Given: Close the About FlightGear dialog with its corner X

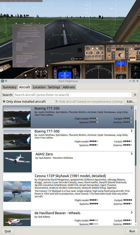Looking at the screenshot, I should pyautogui.click(x=44, y=25).
